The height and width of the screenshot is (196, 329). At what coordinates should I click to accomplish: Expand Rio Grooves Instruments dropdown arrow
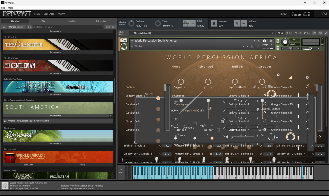[111, 143]
